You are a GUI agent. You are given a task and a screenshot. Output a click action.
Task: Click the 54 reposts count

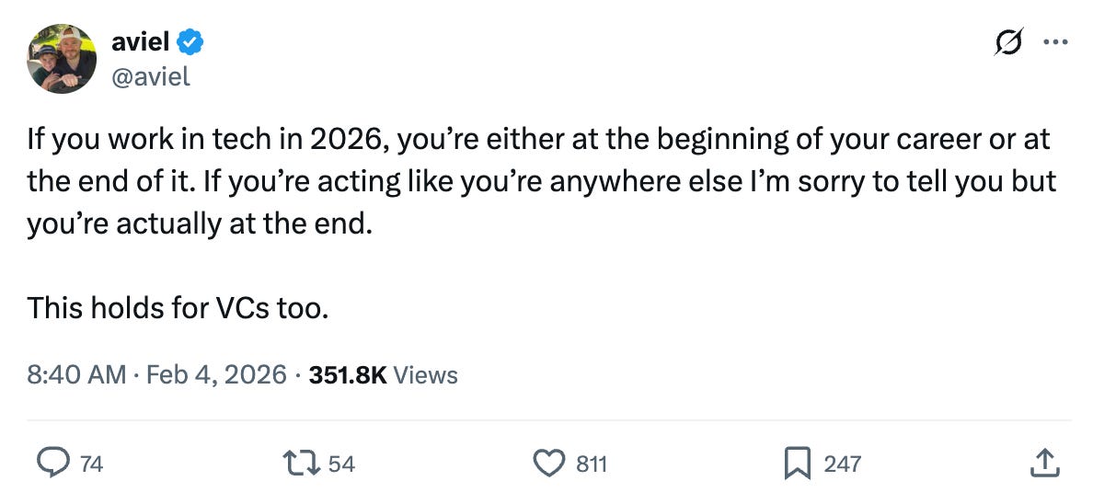click(x=341, y=464)
